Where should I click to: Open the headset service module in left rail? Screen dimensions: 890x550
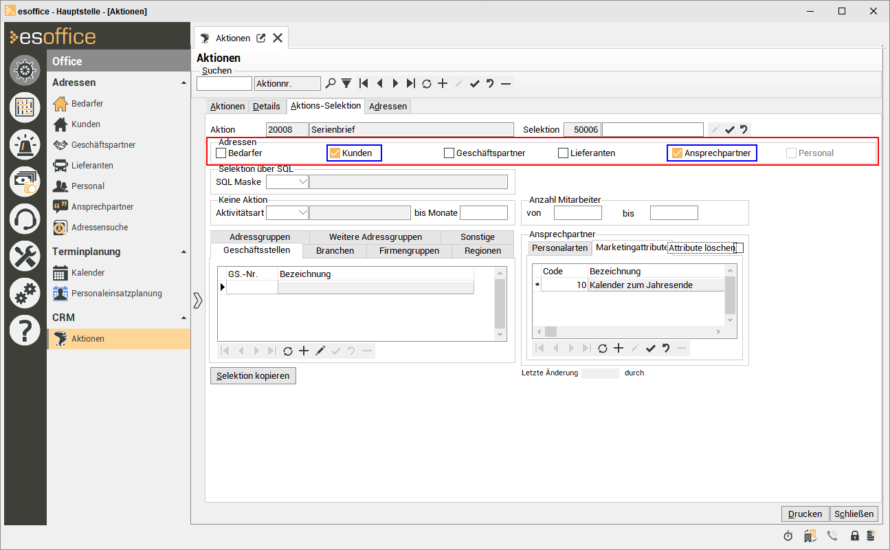[x=25, y=219]
